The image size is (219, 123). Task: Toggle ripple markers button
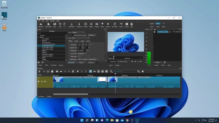(106, 71)
